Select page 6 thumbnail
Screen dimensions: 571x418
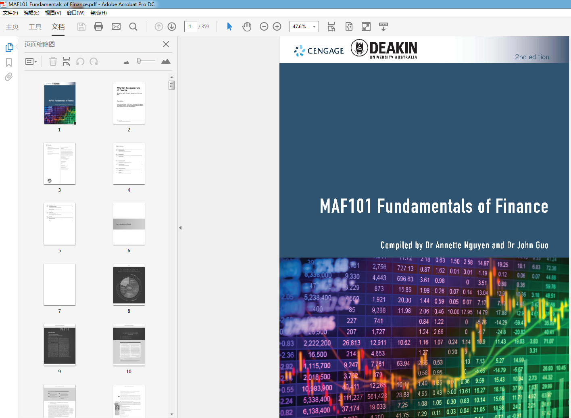coord(129,224)
